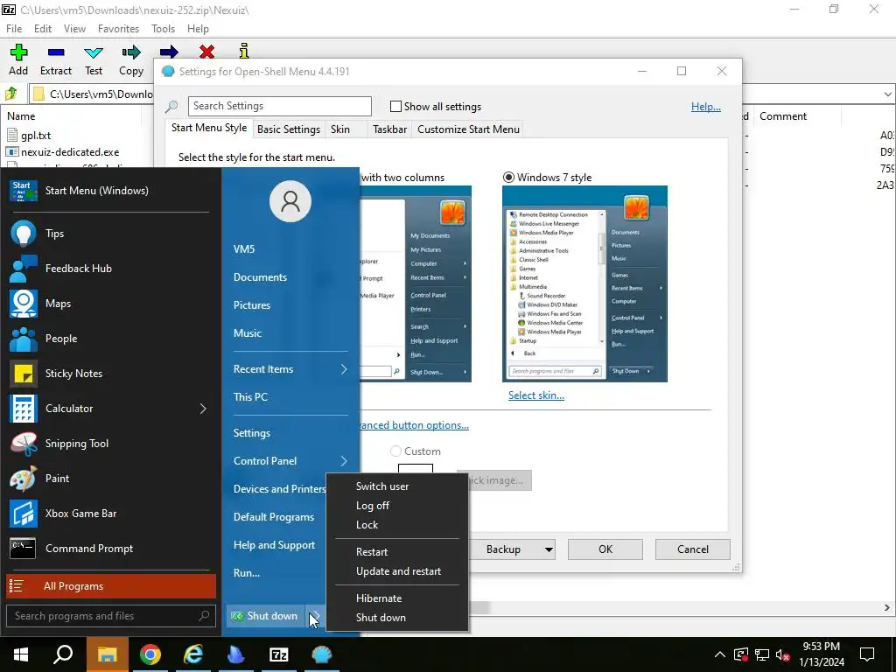Switch to the Basic Settings tab
This screenshot has height=672, width=896.
click(289, 129)
